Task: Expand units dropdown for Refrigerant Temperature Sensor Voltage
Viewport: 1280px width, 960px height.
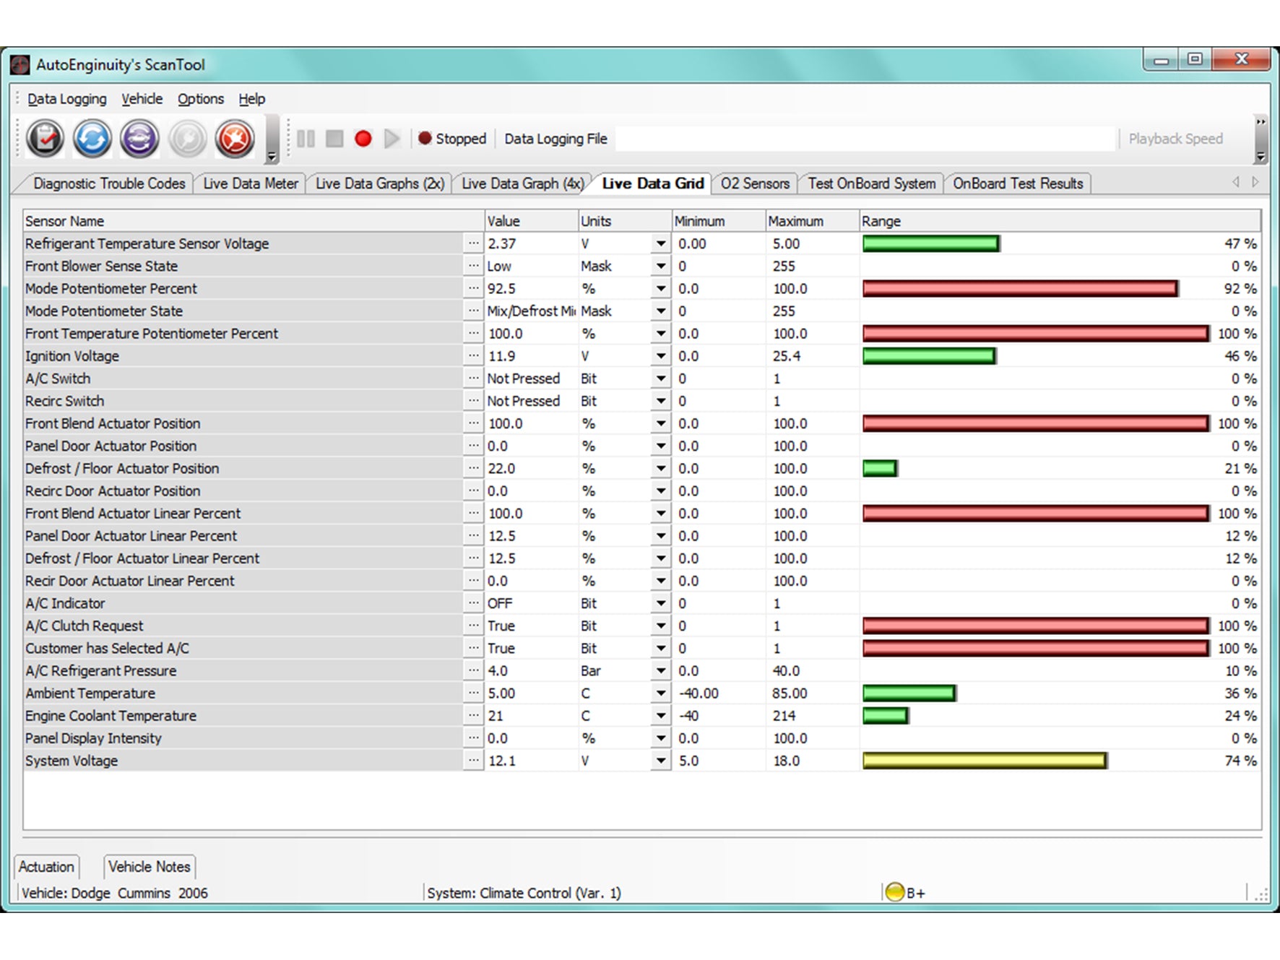Action: pyautogui.click(x=660, y=244)
